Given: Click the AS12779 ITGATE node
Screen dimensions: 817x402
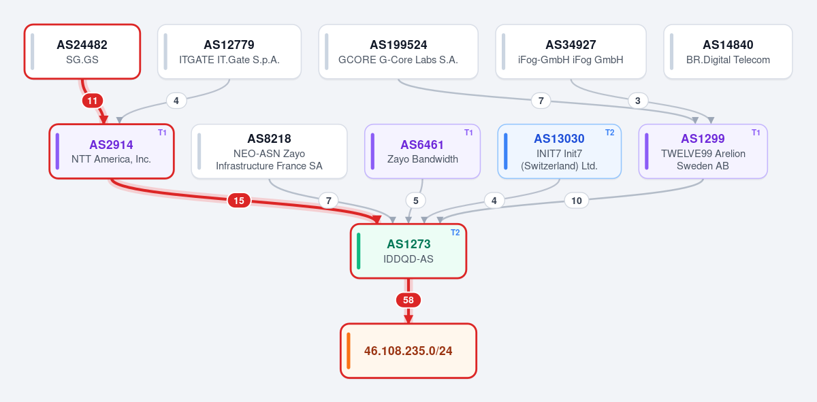Looking at the screenshot, I should click(229, 52).
